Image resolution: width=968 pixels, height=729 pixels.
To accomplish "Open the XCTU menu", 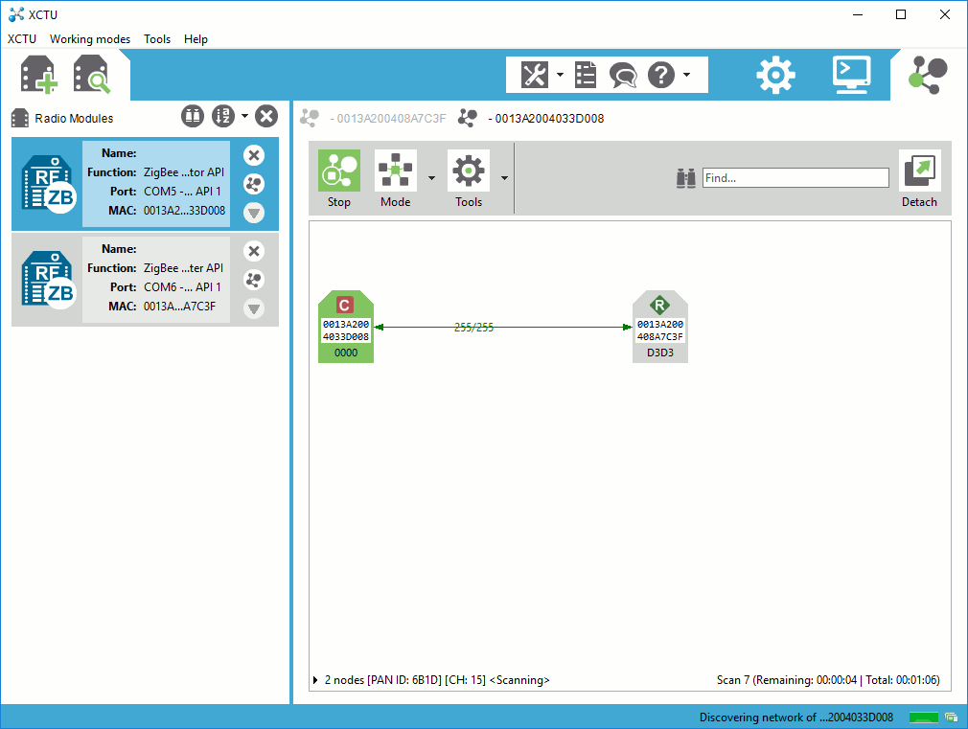I will coord(22,39).
